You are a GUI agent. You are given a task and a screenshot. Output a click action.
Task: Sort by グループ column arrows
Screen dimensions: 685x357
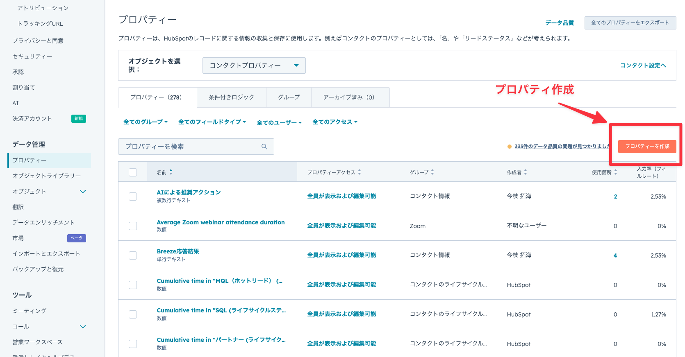point(432,172)
